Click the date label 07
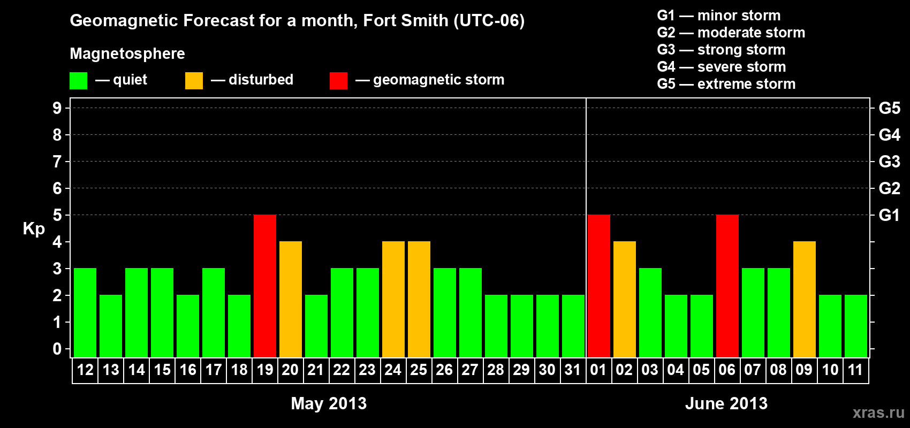Screen dimensions: 910x428 (x=753, y=370)
